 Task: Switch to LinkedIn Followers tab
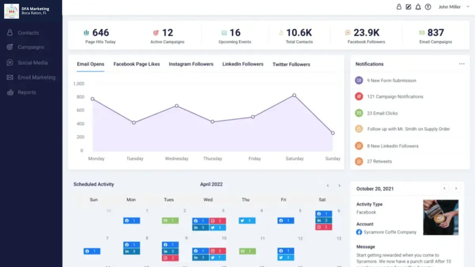(x=243, y=64)
